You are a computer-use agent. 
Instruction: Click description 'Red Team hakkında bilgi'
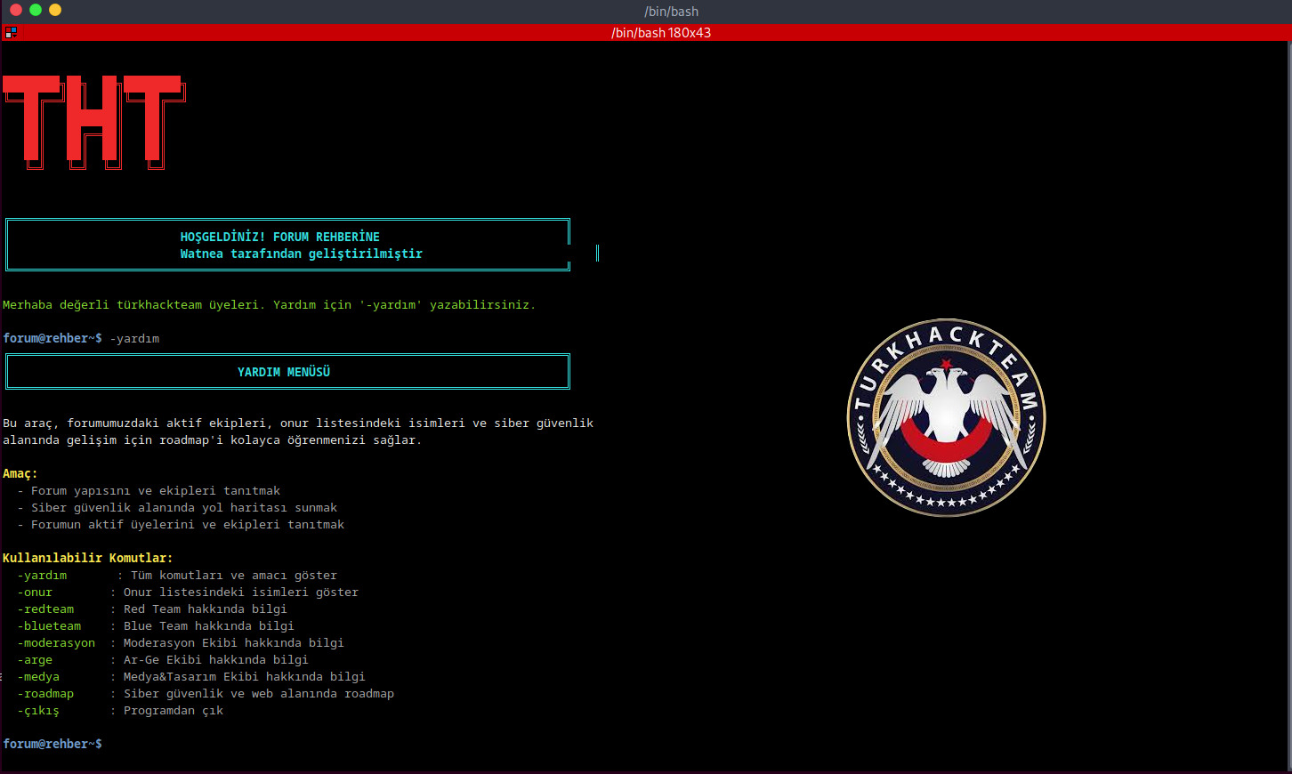206,609
